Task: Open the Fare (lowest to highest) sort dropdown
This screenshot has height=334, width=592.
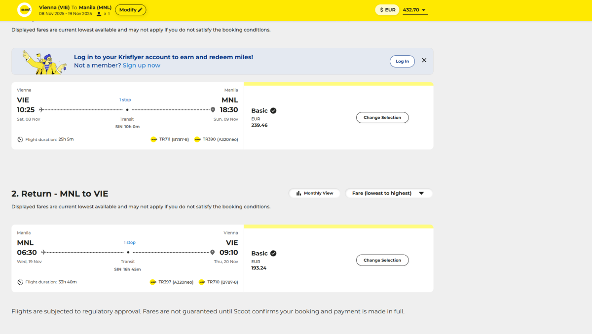Action: click(388, 193)
